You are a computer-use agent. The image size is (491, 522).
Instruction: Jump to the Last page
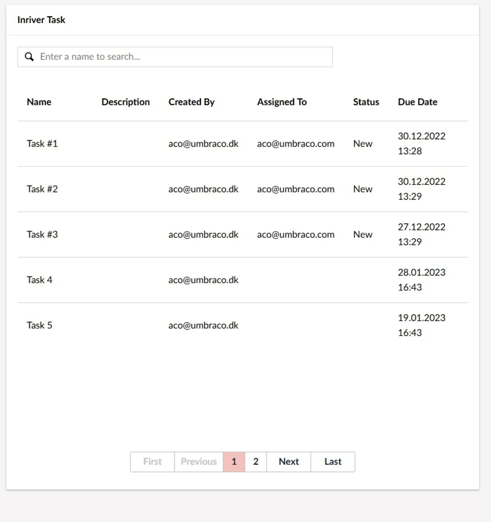coord(333,462)
